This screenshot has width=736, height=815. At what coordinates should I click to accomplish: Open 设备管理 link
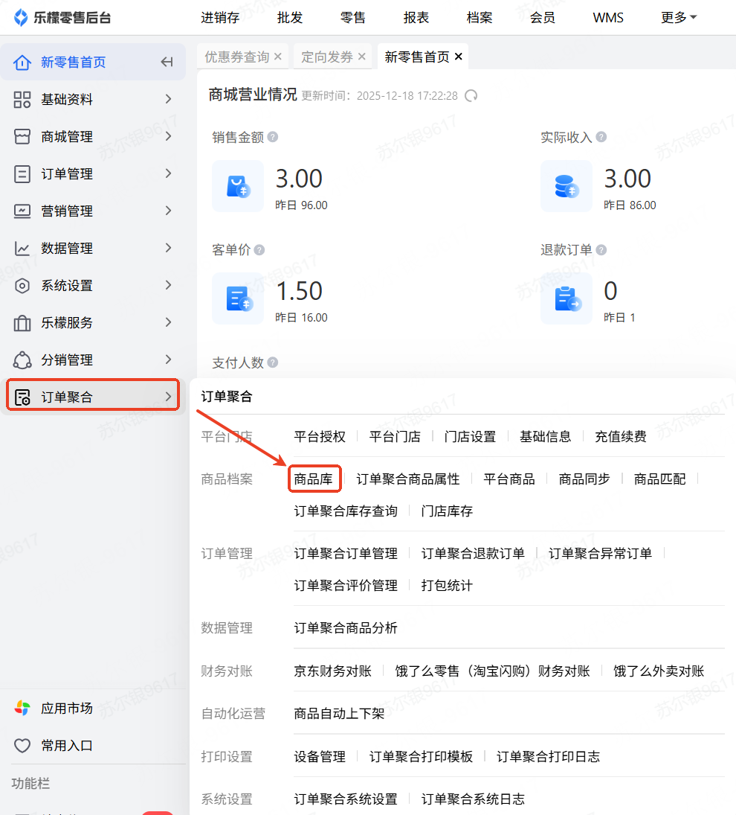pos(320,756)
